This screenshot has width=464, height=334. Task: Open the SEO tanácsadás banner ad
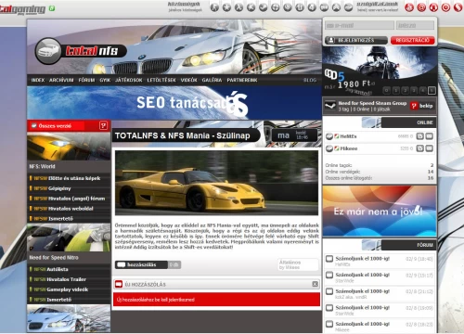point(174,103)
